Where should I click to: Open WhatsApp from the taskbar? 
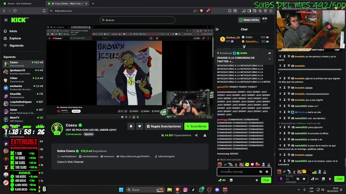201,190
